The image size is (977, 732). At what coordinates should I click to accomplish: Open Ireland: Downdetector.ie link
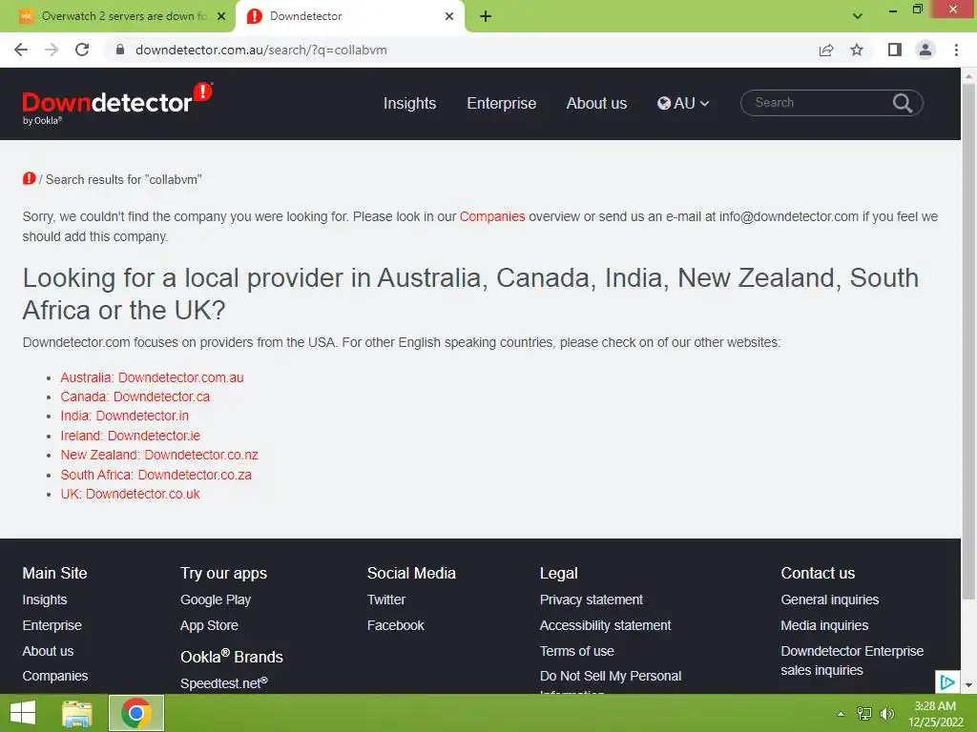(x=130, y=436)
